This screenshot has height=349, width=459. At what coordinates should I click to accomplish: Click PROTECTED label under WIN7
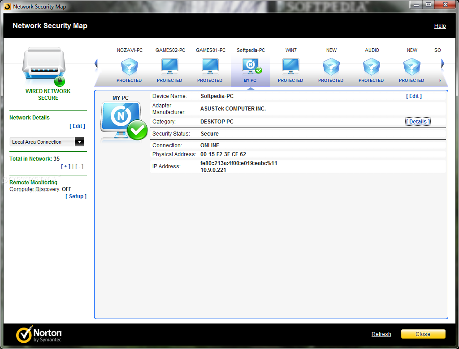[290, 81]
